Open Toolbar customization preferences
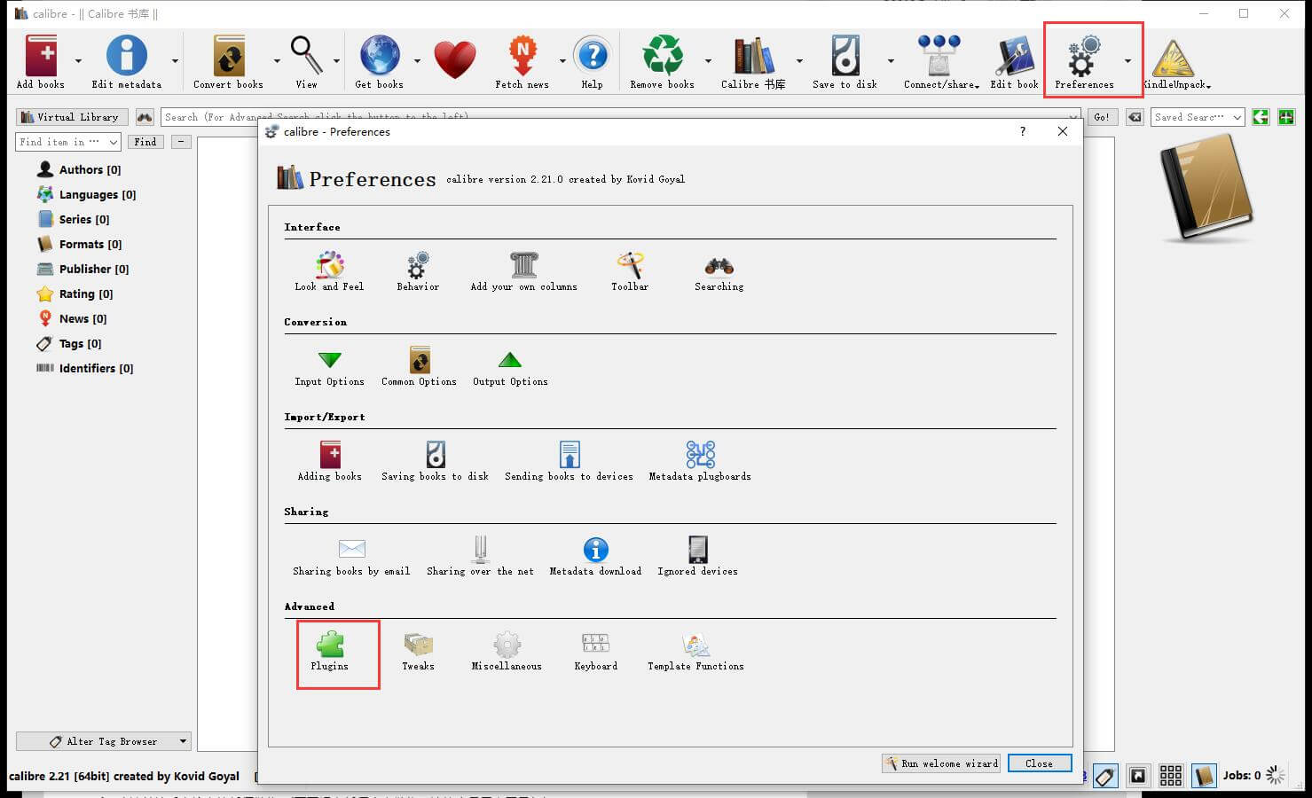 (630, 271)
